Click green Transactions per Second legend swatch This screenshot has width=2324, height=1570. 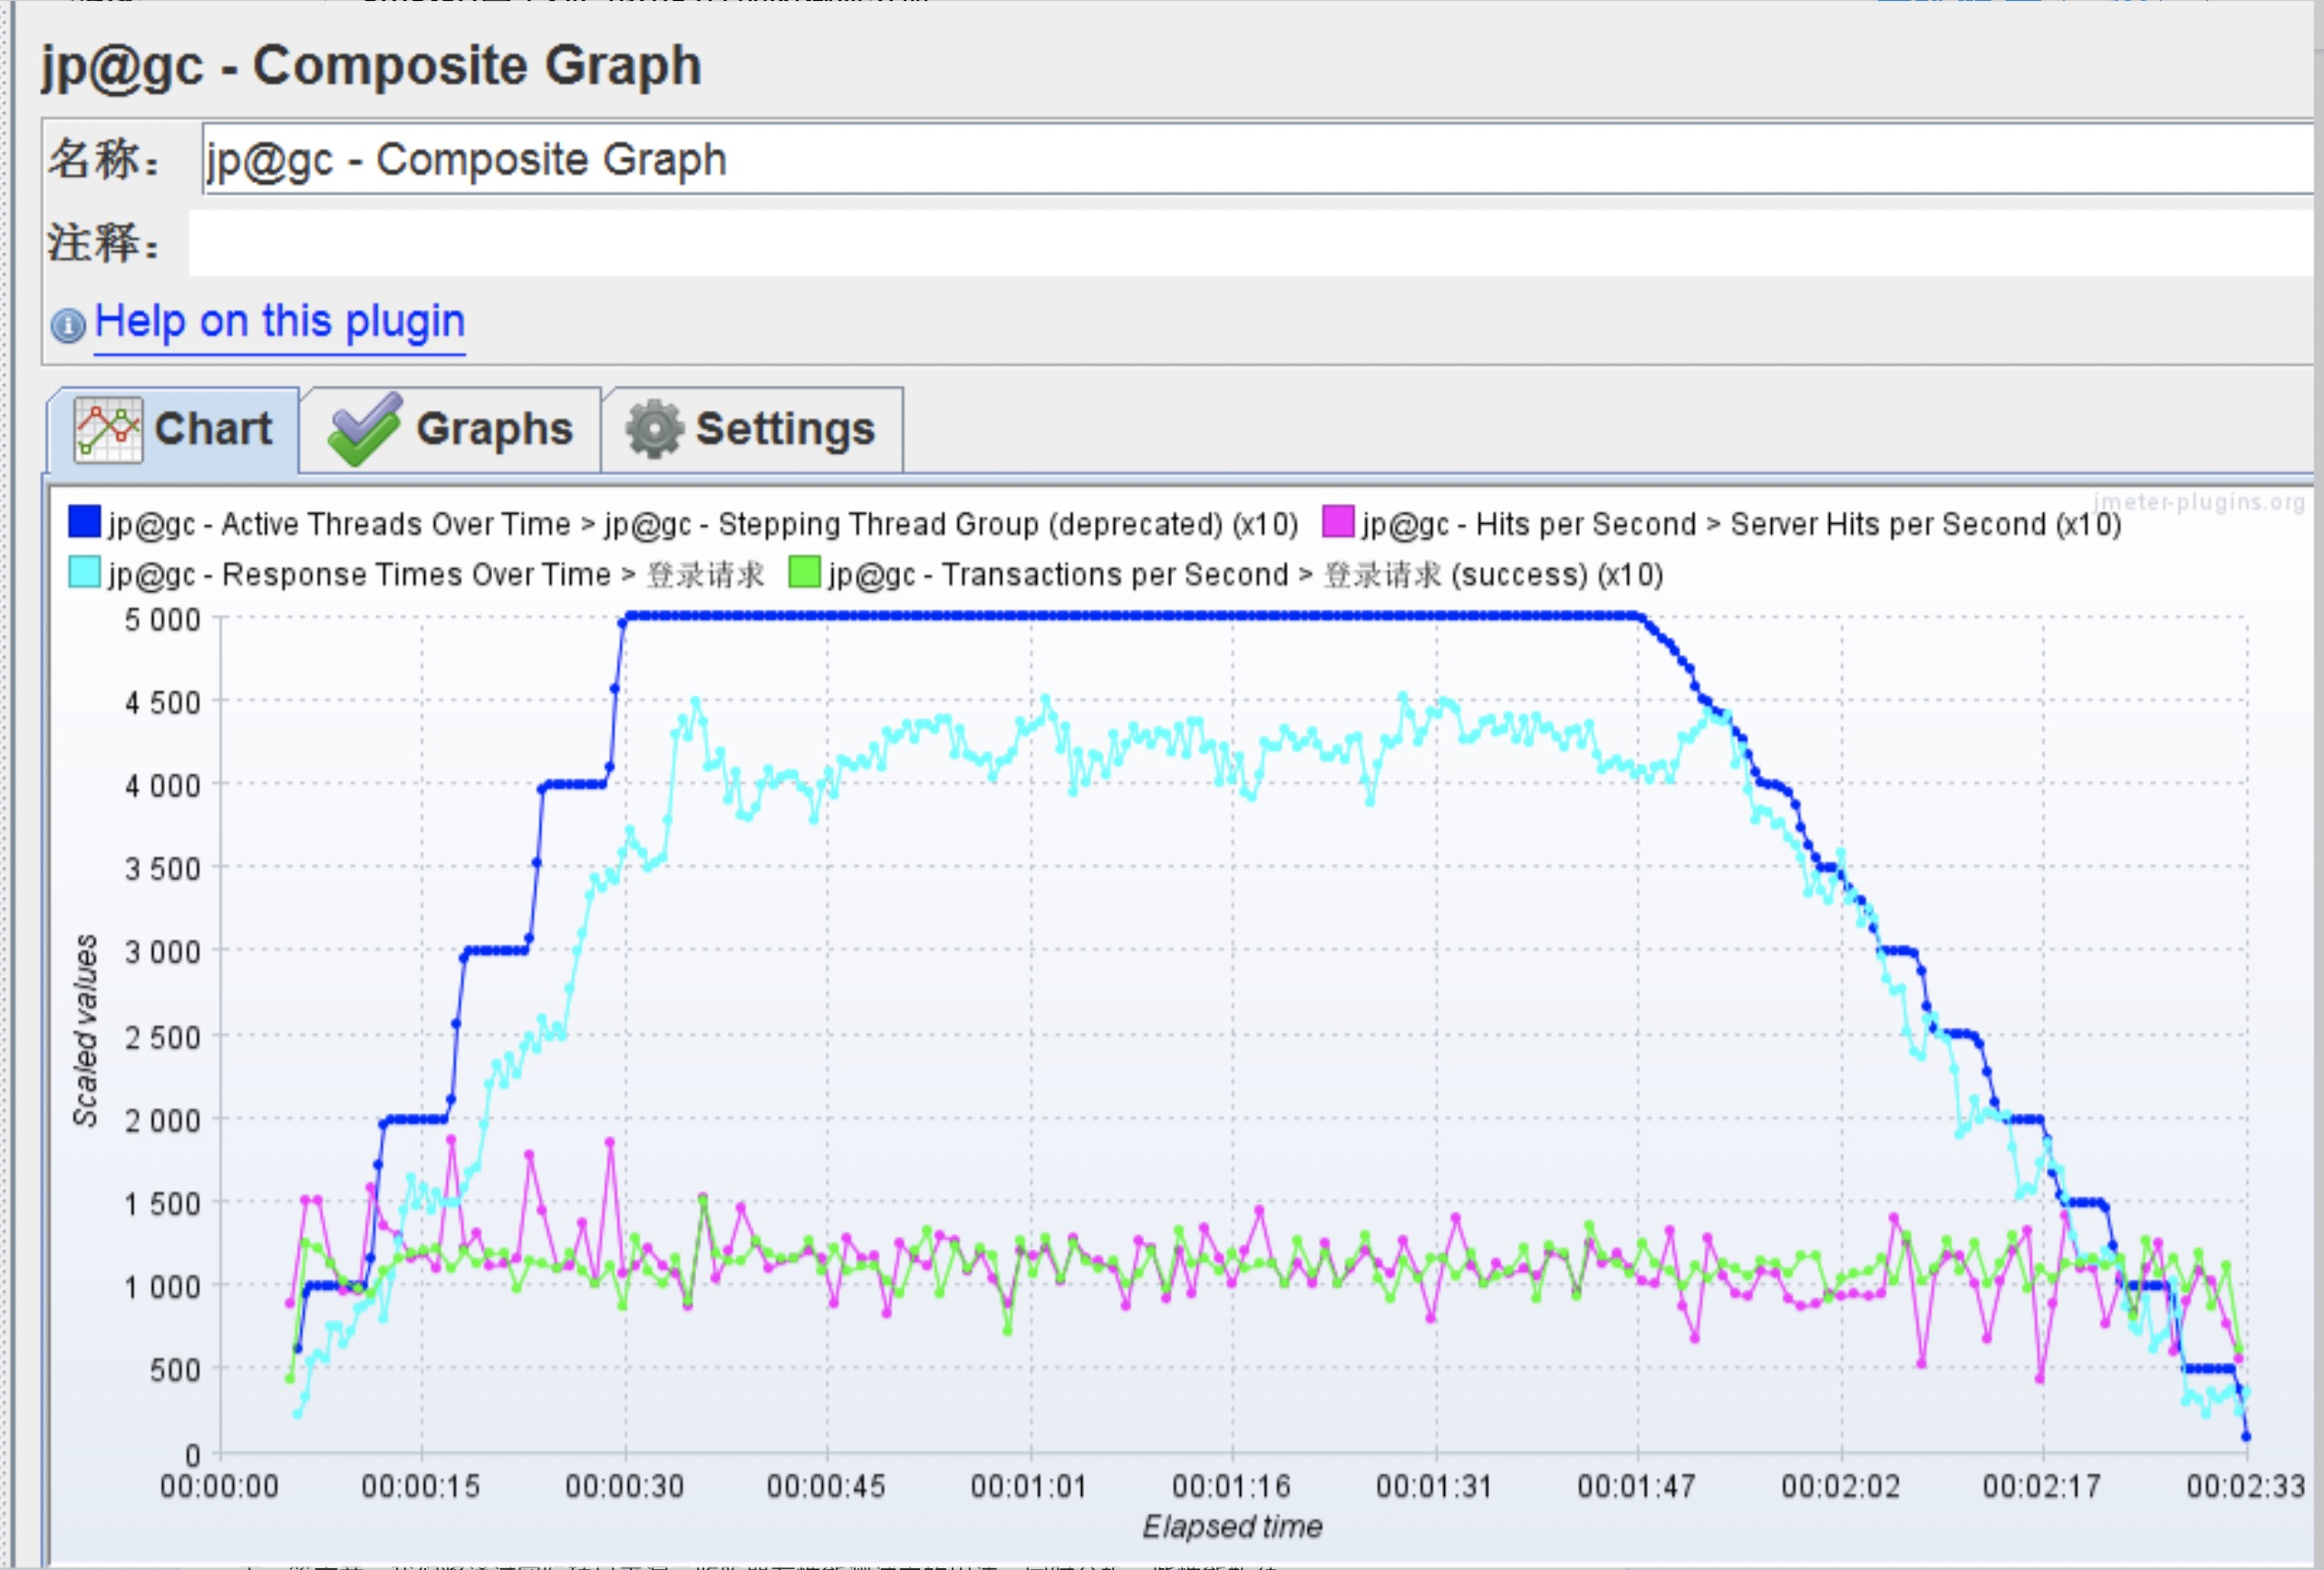click(x=804, y=573)
